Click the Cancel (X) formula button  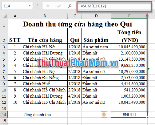pos(48,6)
